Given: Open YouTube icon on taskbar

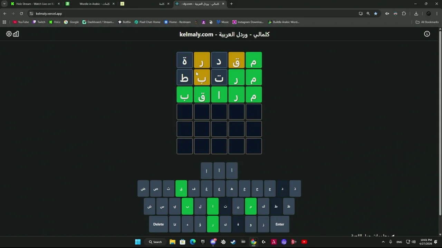Looking at the screenshot, I should coord(304,242).
